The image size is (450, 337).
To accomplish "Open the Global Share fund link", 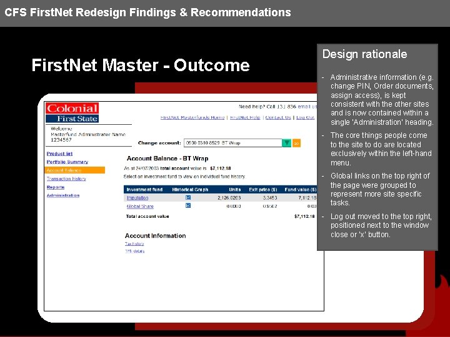I will (140, 206).
